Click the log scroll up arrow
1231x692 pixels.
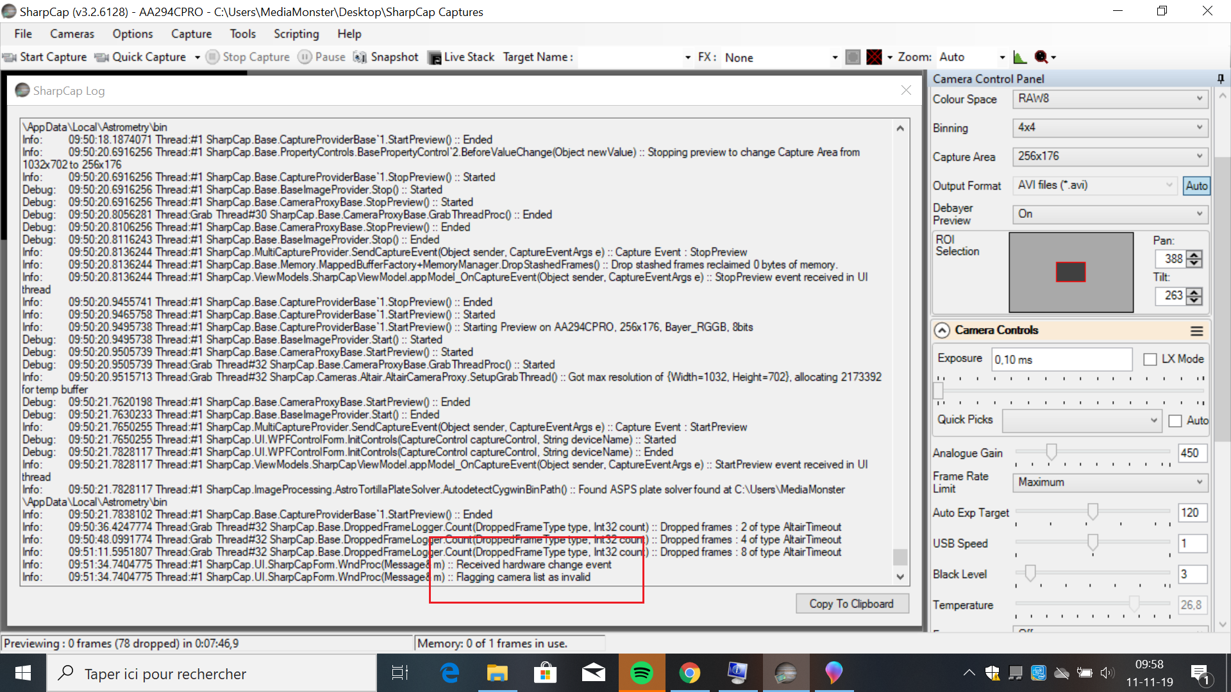tap(900, 128)
